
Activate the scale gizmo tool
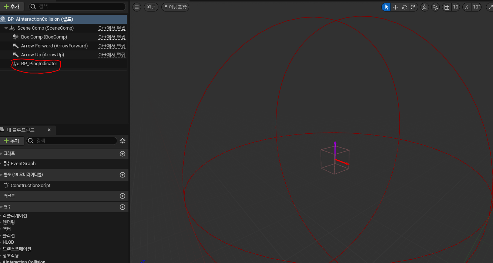click(413, 7)
